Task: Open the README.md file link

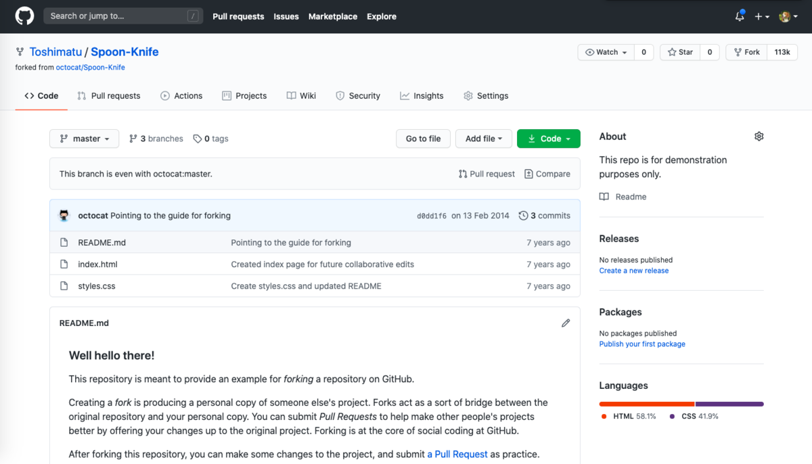Action: [102, 243]
